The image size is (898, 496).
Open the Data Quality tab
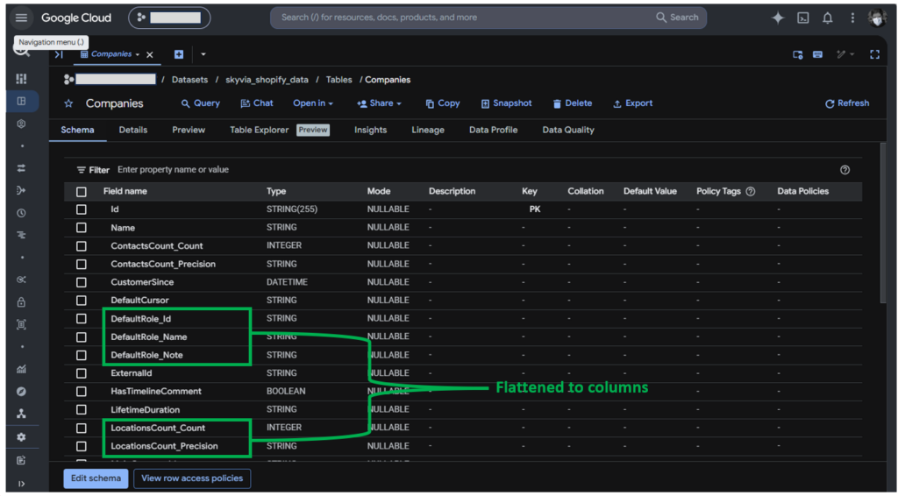[x=568, y=130]
